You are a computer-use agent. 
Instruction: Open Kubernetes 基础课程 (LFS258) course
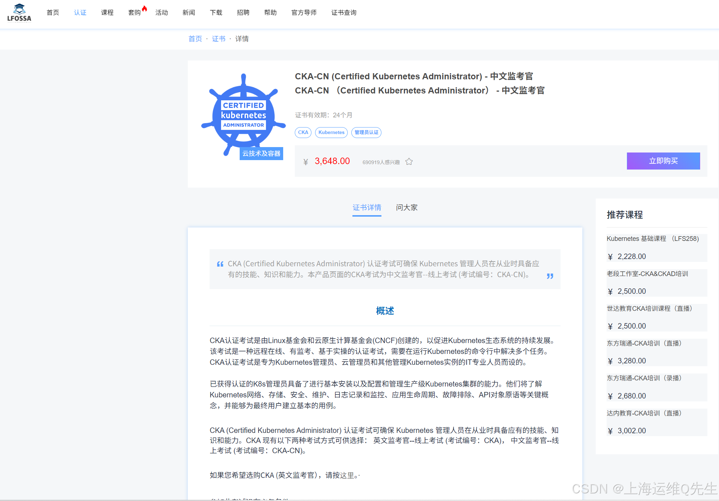(653, 239)
